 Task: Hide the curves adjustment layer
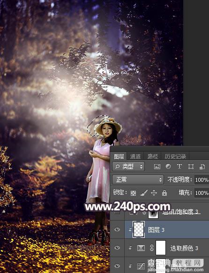117,266
